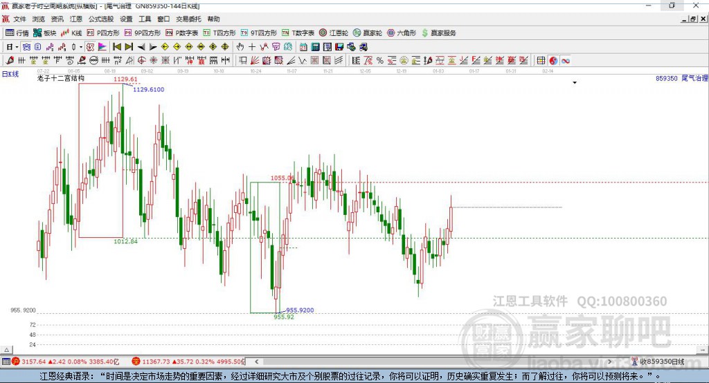Image resolution: width=709 pixels, height=383 pixels.
Task: Select the red pencil drawing tool
Action: pyautogui.click(x=10, y=61)
